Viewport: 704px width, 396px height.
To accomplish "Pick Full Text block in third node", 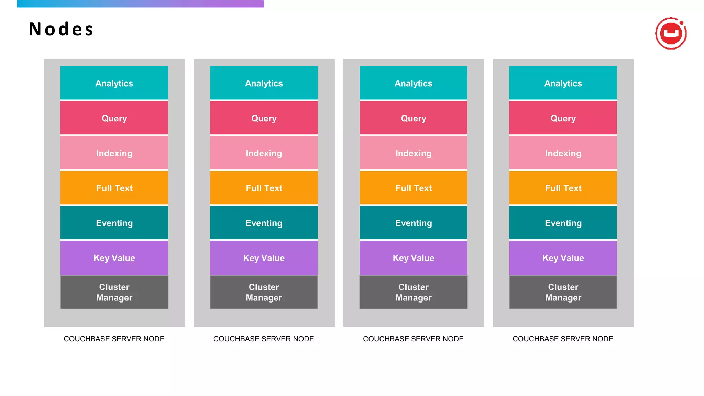I will [x=414, y=188].
